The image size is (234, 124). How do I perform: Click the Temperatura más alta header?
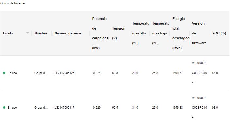141,33
